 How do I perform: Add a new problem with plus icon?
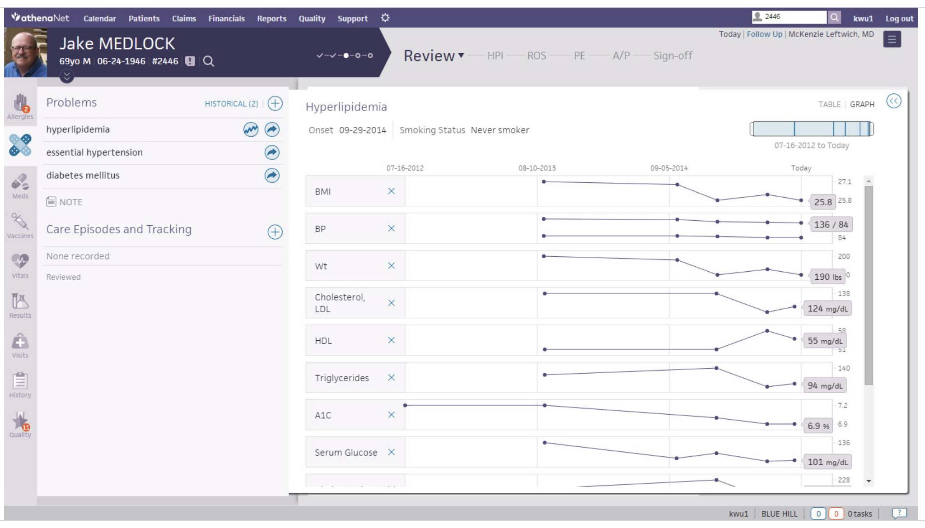275,103
